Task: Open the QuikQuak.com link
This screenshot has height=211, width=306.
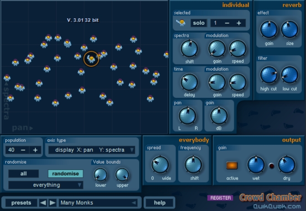Action: point(277,206)
